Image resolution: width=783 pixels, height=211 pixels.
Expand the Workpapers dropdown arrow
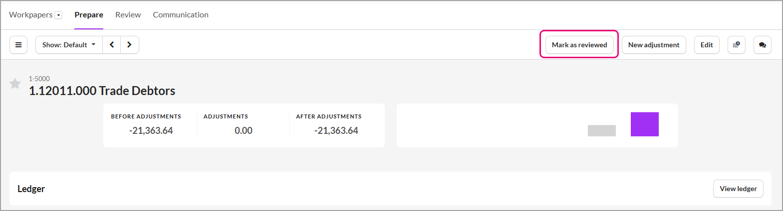tap(58, 15)
